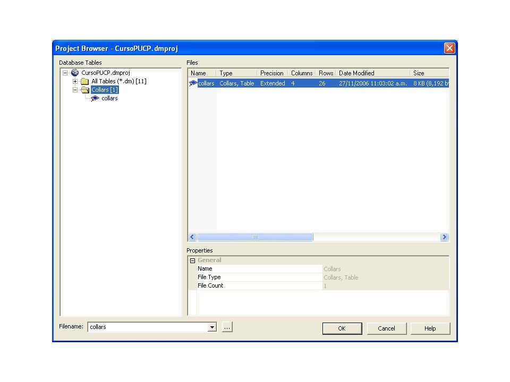Click the CursoPUCP.dmproj globe icon

click(75, 73)
